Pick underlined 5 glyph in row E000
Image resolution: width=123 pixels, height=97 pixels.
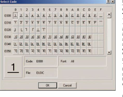click(38, 15)
